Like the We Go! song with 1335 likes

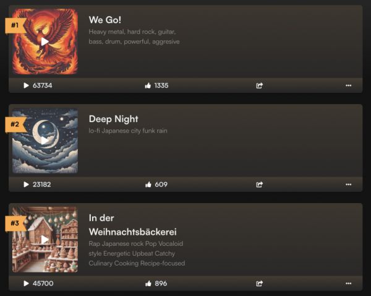[x=148, y=85]
